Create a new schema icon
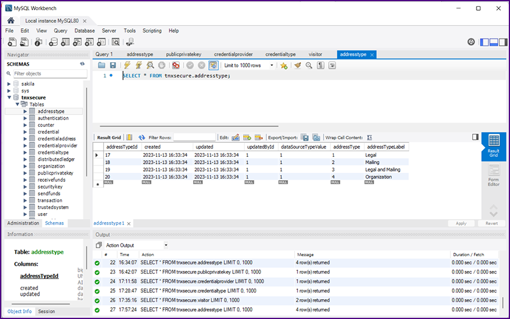Viewport: 510px width, 319px height. (x=53, y=42)
